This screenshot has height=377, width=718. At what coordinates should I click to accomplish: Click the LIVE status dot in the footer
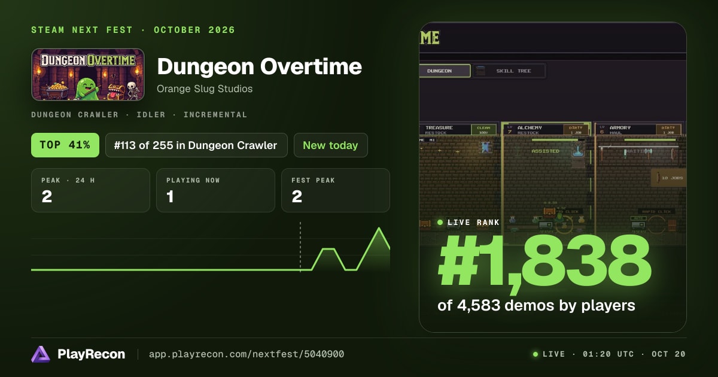coord(536,354)
